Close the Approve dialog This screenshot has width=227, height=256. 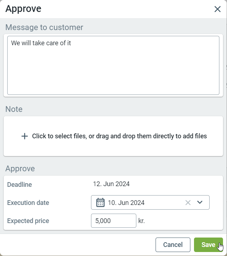[218, 9]
